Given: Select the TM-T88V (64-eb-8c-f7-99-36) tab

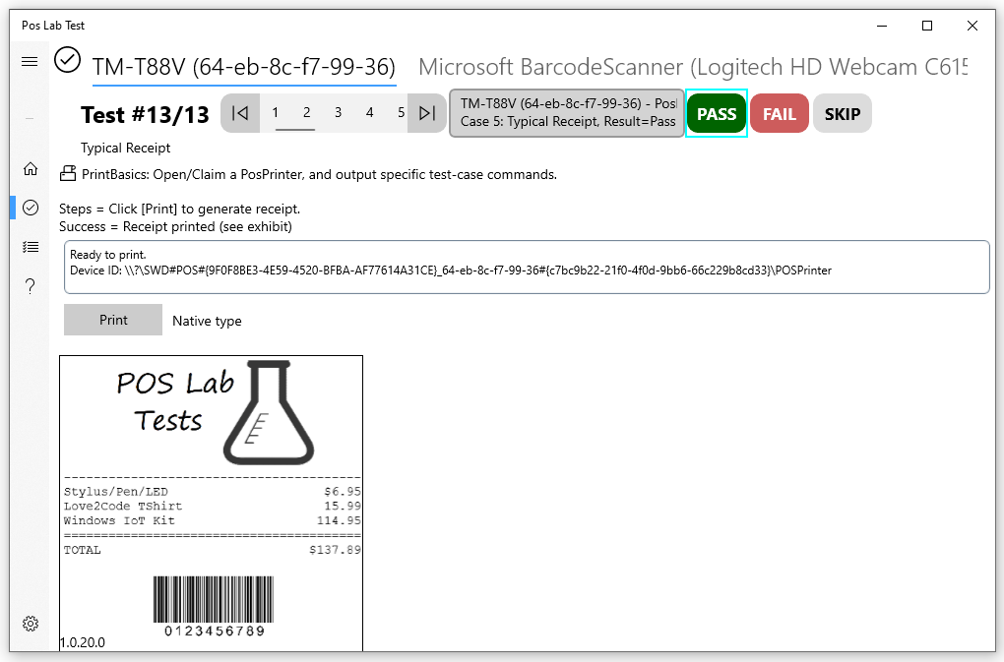Looking at the screenshot, I should 244,67.
